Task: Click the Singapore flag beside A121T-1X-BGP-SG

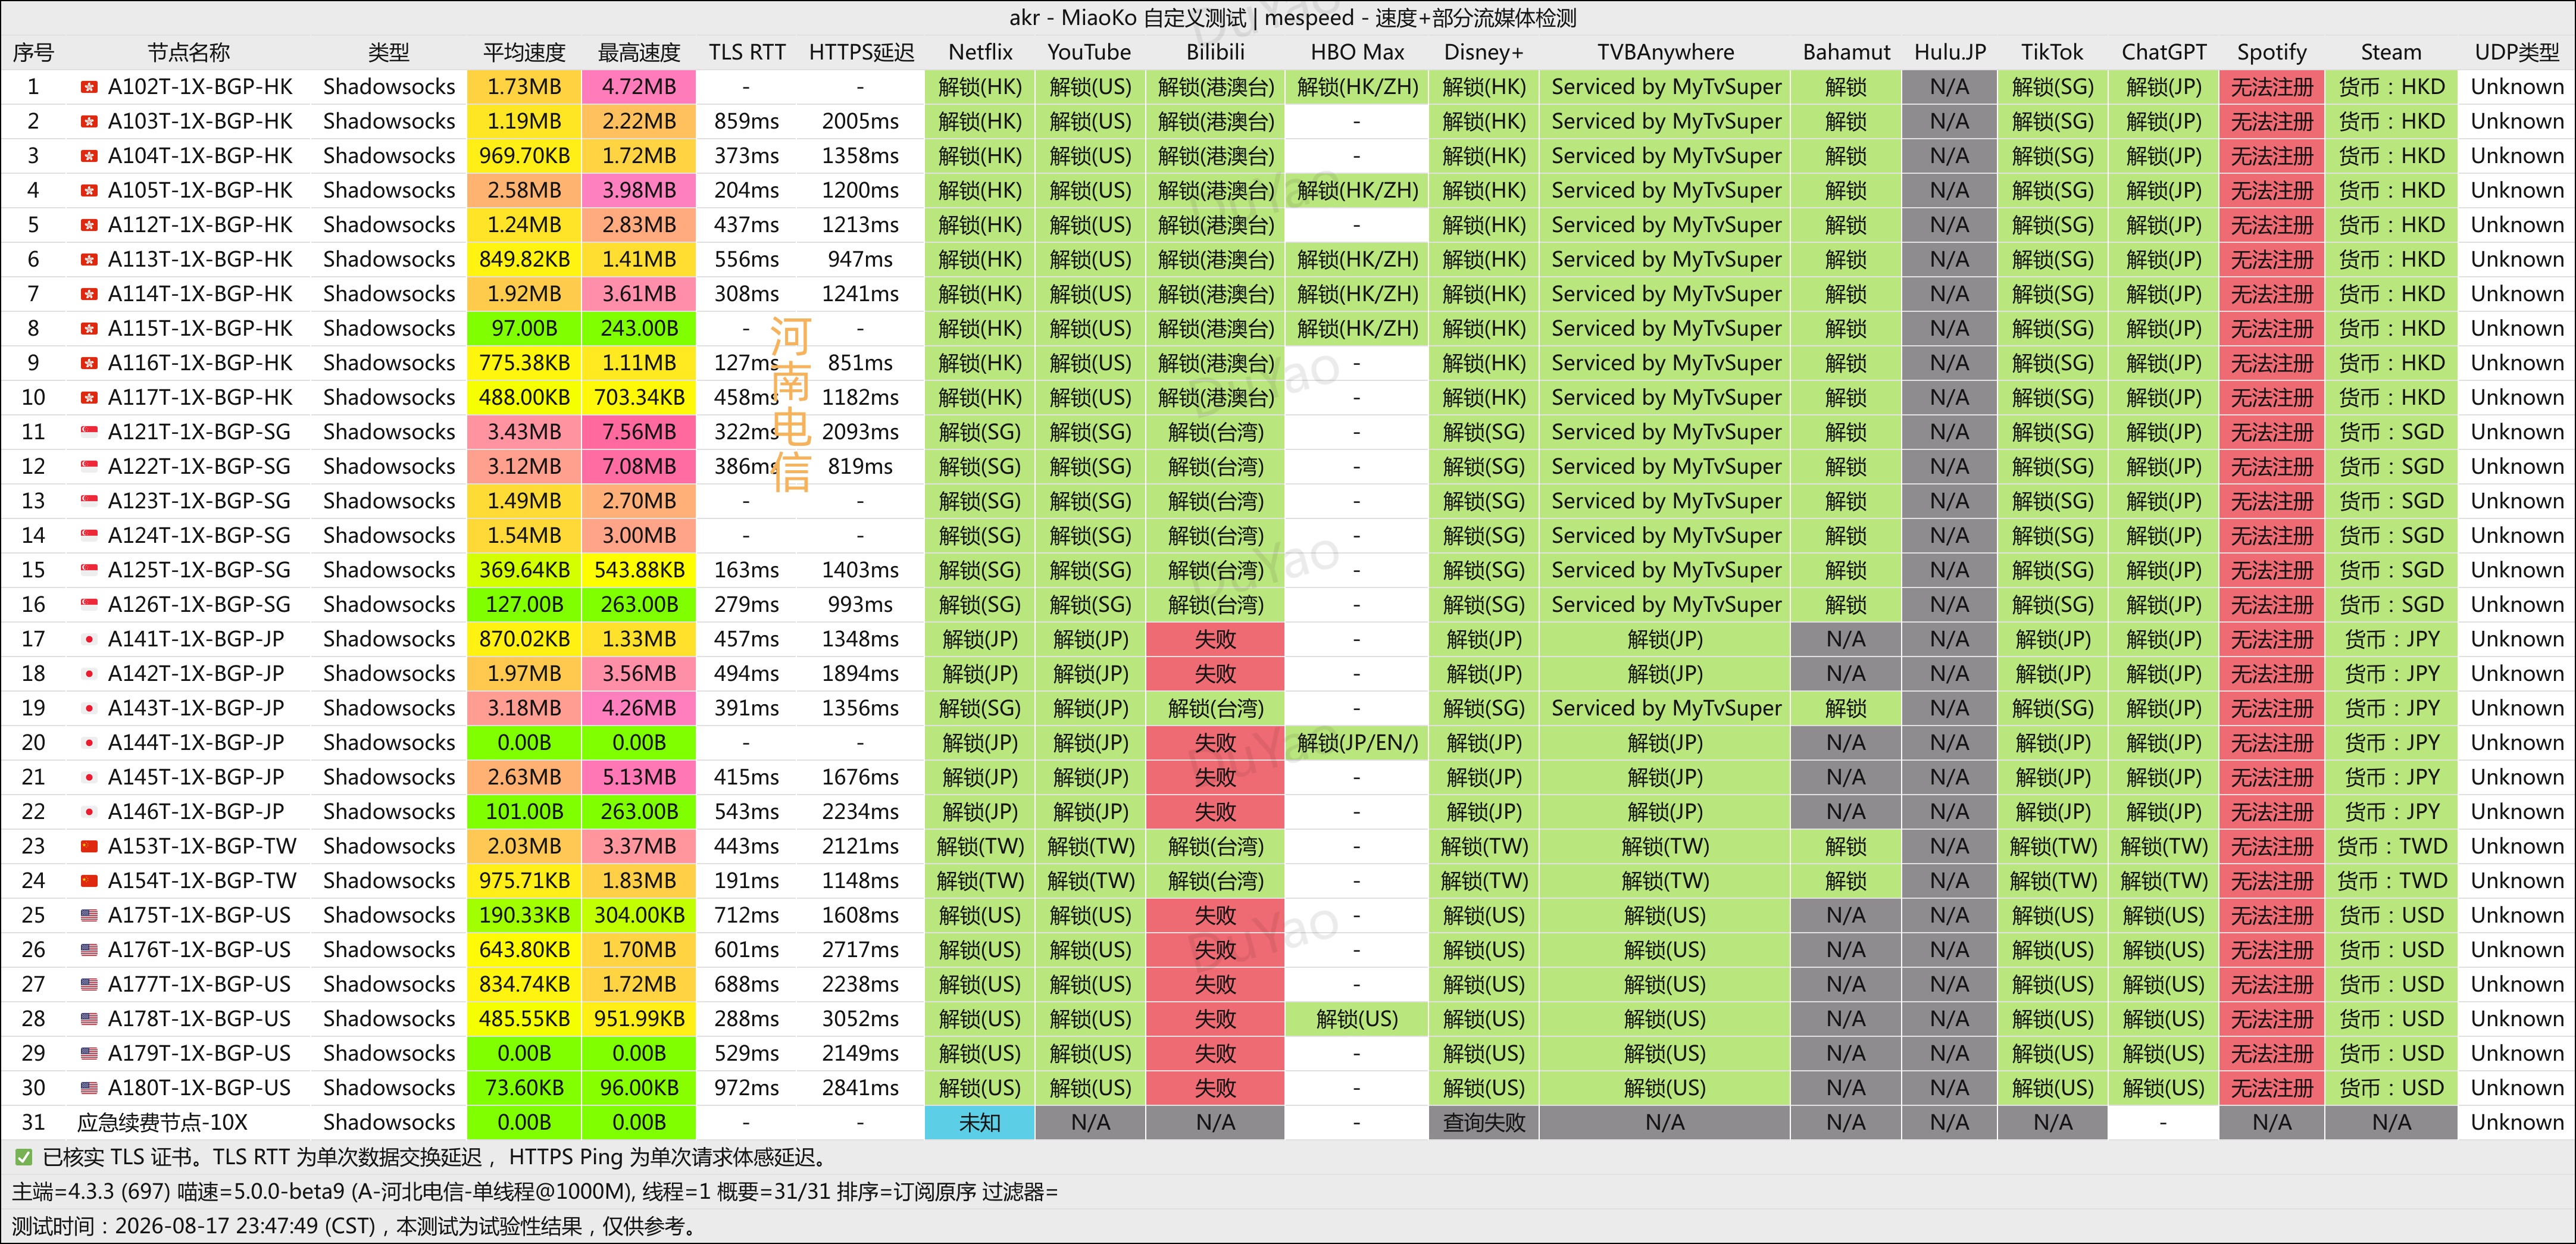Action: [x=89, y=432]
